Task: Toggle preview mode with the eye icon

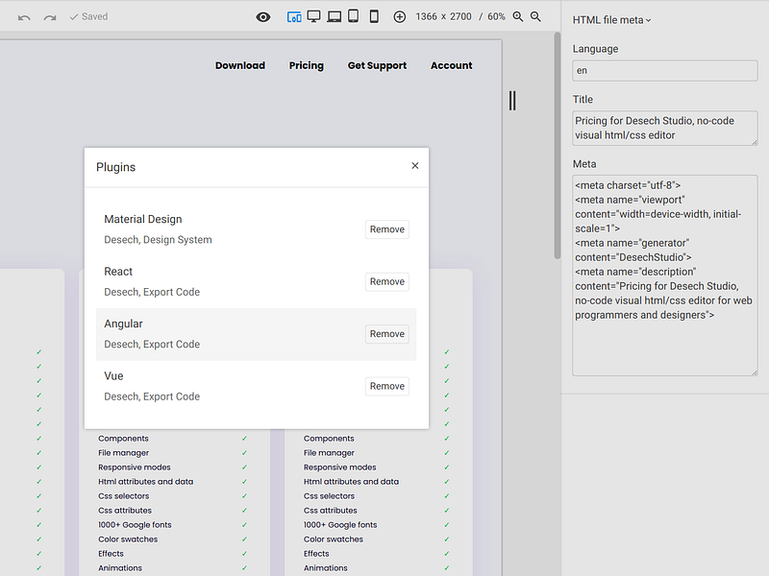Action: [262, 17]
